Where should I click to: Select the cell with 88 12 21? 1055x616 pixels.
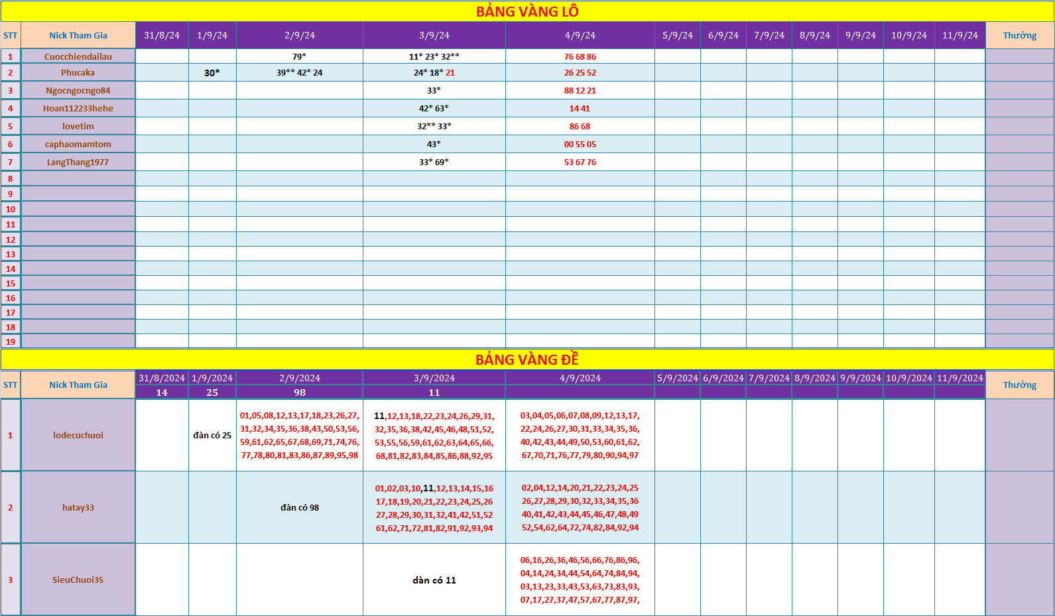click(x=580, y=90)
